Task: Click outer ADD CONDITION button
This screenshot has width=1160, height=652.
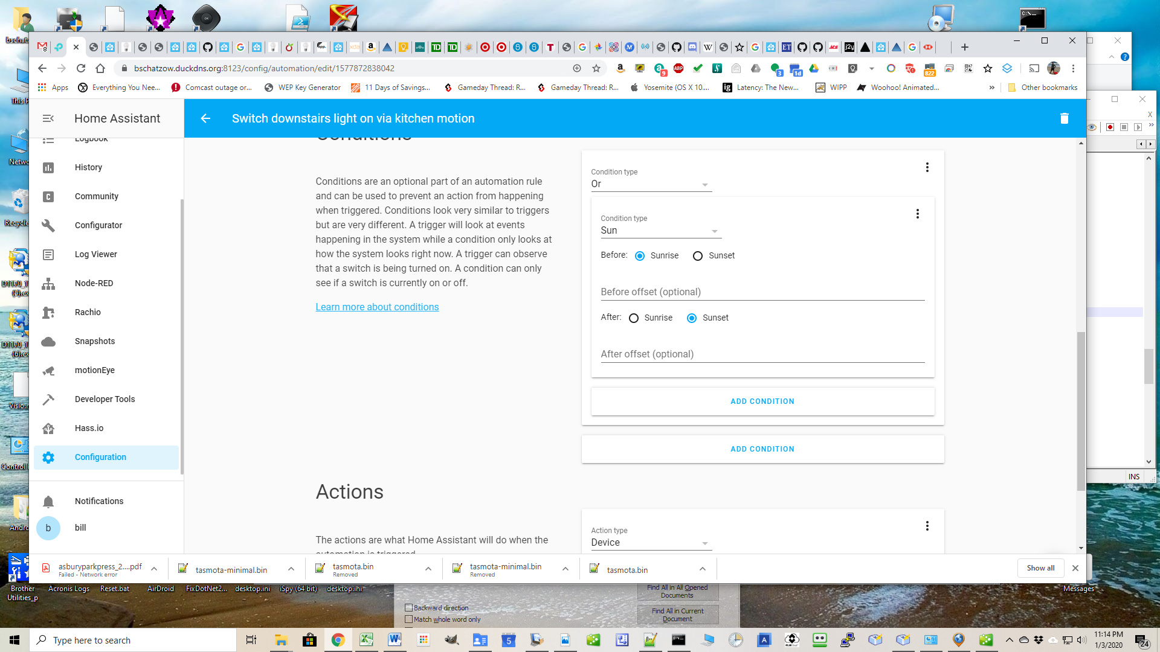Action: 762,449
